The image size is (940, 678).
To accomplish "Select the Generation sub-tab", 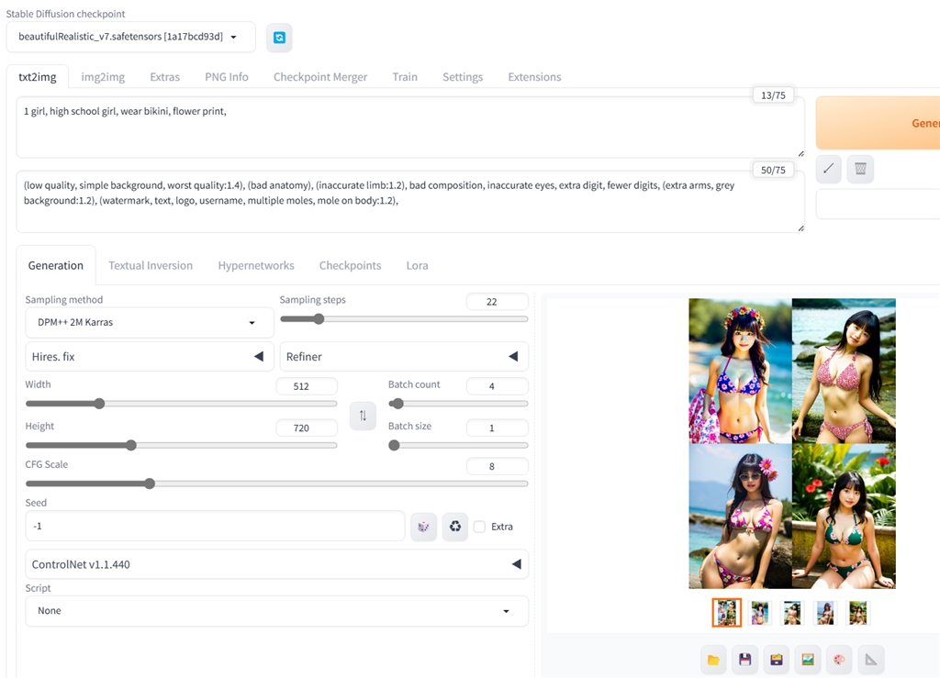I will [x=56, y=266].
